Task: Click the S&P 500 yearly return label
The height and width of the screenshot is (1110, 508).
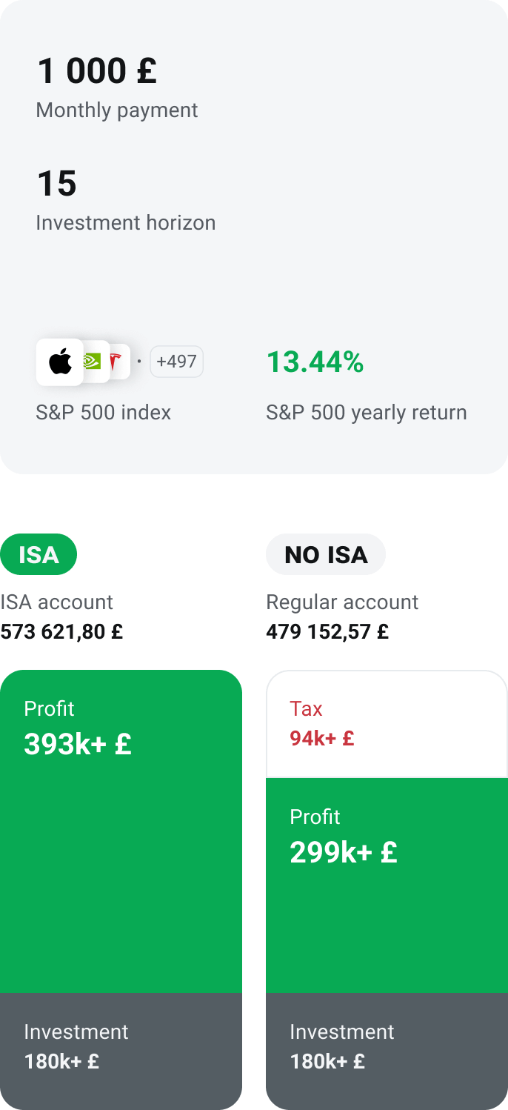Action: pos(366,412)
